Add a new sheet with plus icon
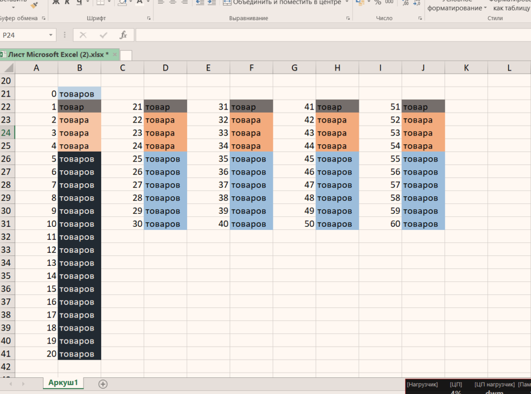This screenshot has height=394, width=531. point(103,384)
